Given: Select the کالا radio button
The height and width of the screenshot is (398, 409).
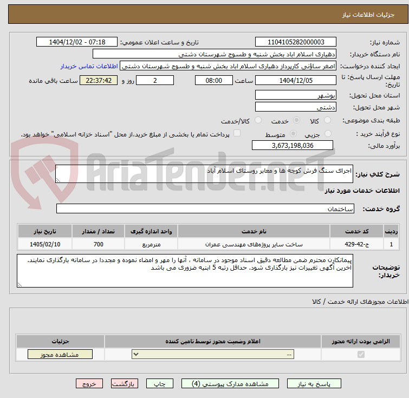Looking at the screenshot, I should tap(327, 120).
